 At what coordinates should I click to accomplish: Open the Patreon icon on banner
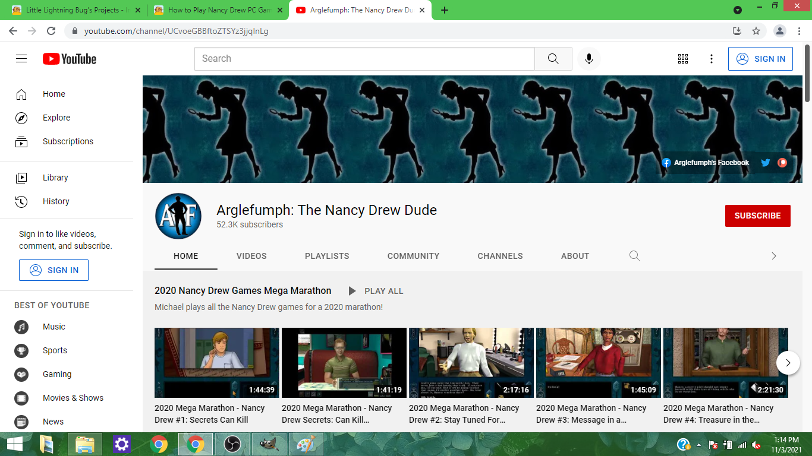(x=782, y=163)
